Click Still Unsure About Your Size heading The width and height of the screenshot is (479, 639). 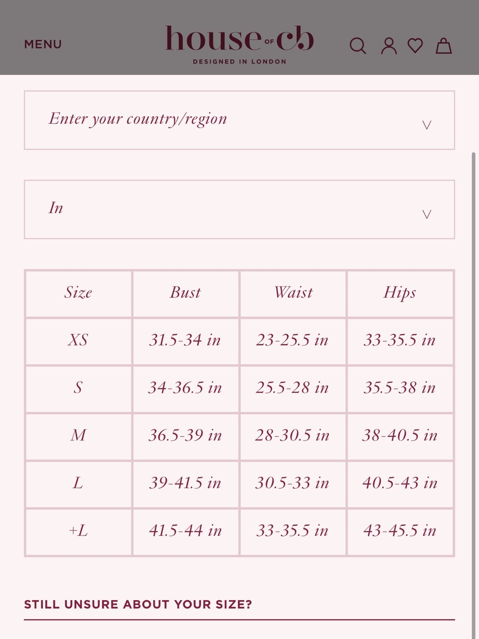click(138, 604)
